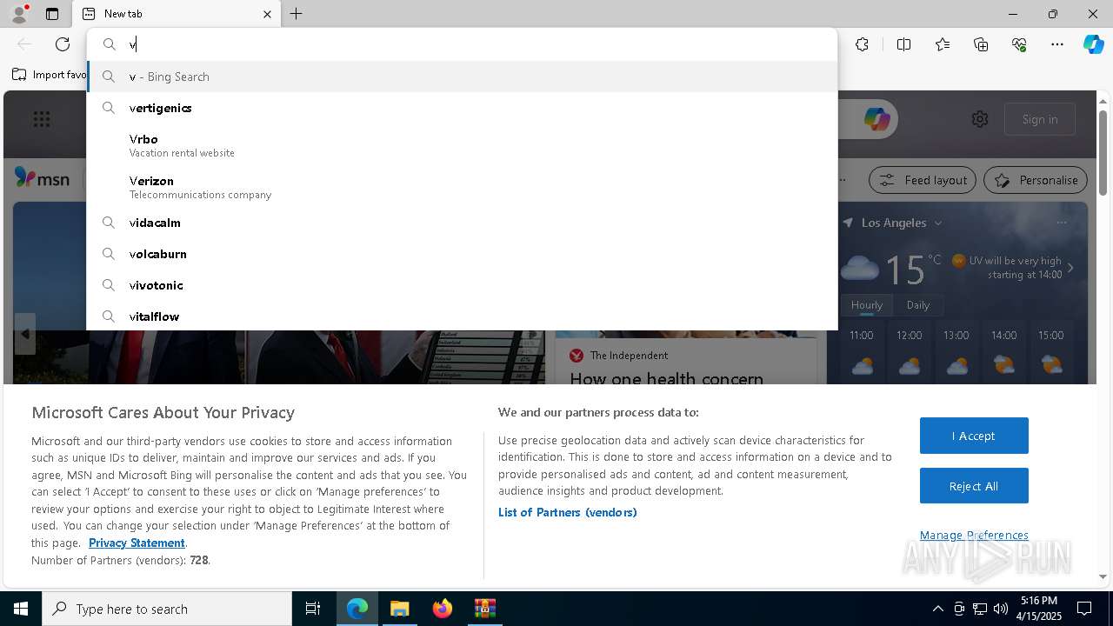This screenshot has height=626, width=1113.
Task: Open the Copilot sidebar icon
Action: click(x=1093, y=44)
